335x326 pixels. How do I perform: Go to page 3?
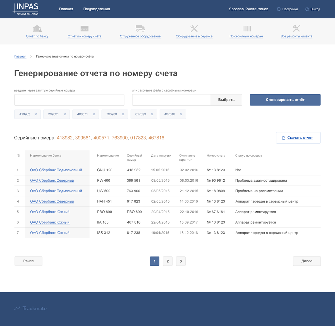coord(181,261)
